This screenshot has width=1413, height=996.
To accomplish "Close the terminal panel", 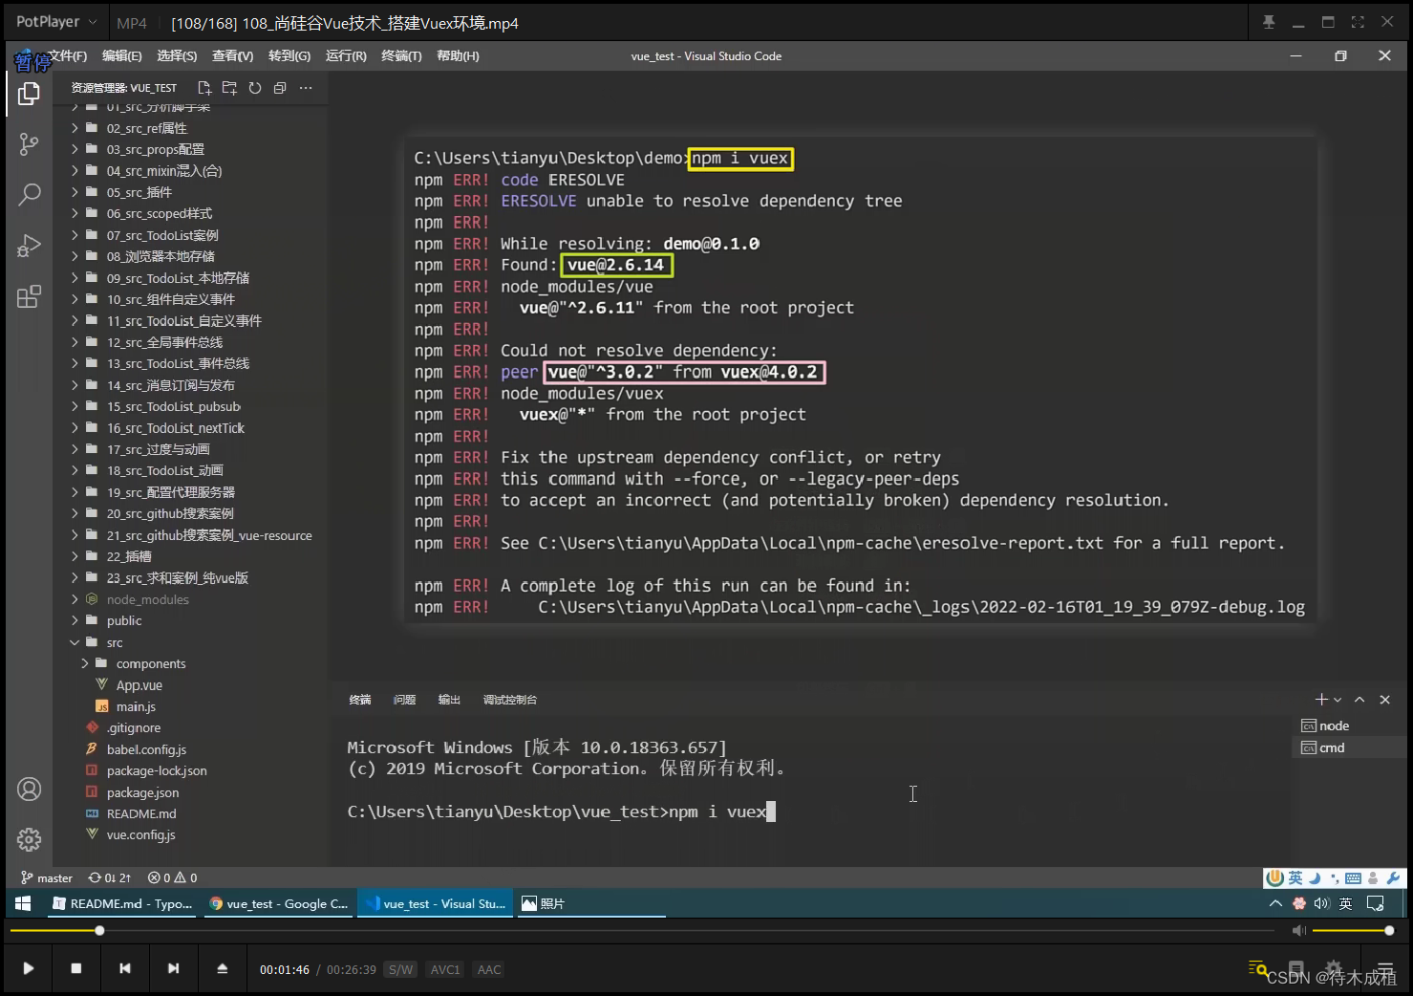I will point(1385,700).
